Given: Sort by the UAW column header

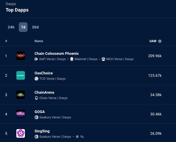Looking at the screenshot, I should 153,41.
